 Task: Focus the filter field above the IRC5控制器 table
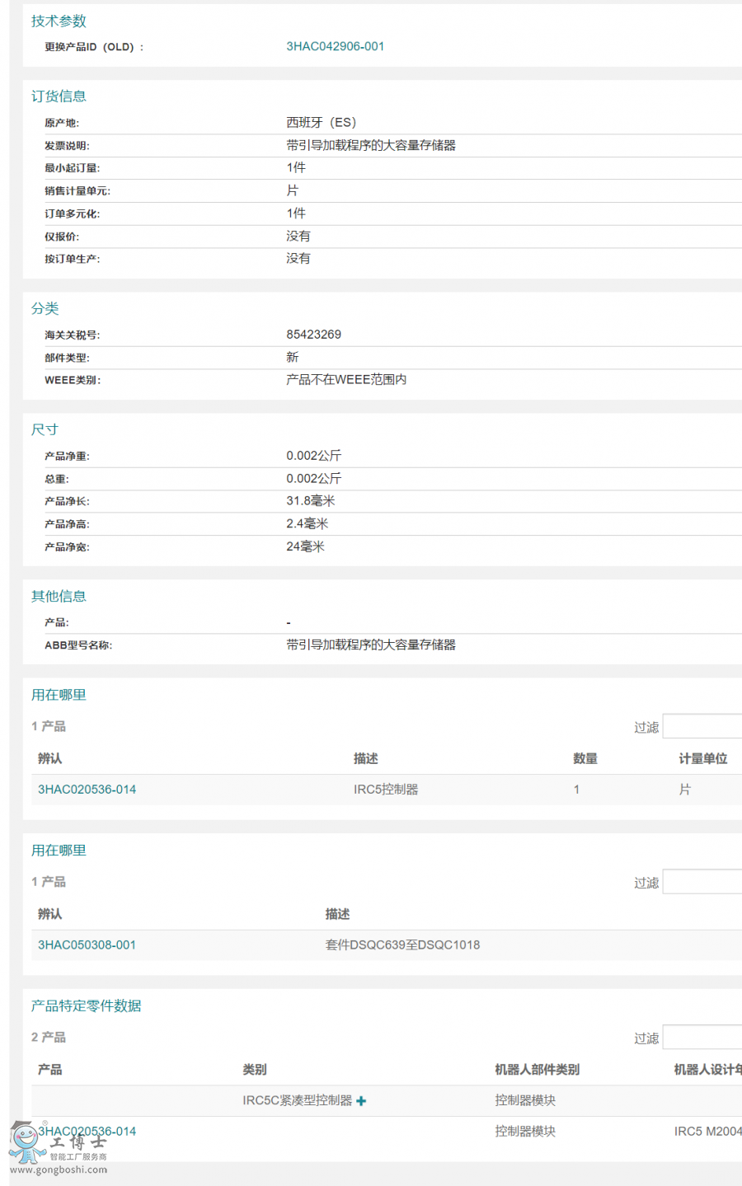[x=702, y=727]
